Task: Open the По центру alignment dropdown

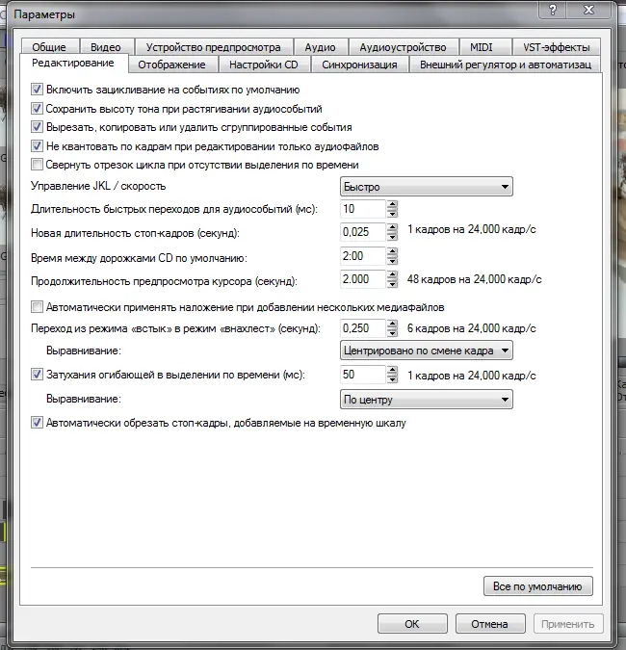Action: tap(427, 400)
